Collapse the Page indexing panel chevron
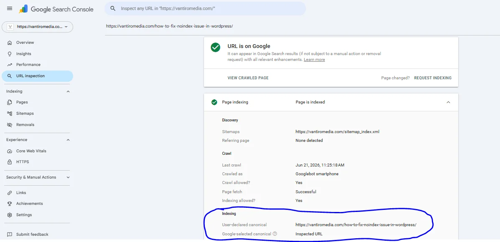The height and width of the screenshot is (242, 500). tap(448, 102)
